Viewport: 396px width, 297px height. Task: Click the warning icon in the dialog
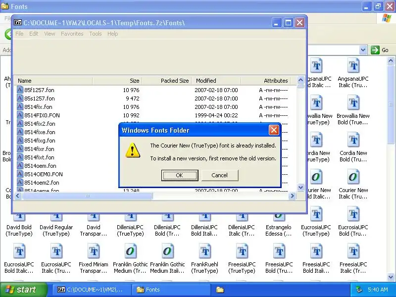[133, 150]
